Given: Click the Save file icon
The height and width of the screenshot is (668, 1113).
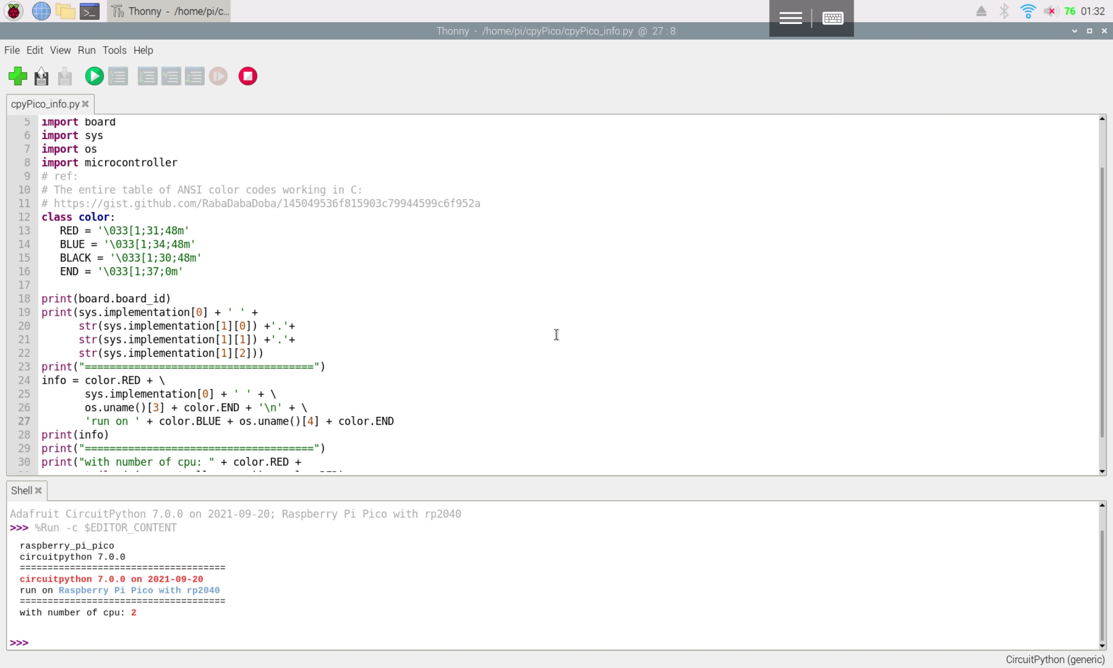Looking at the screenshot, I should click(x=65, y=76).
